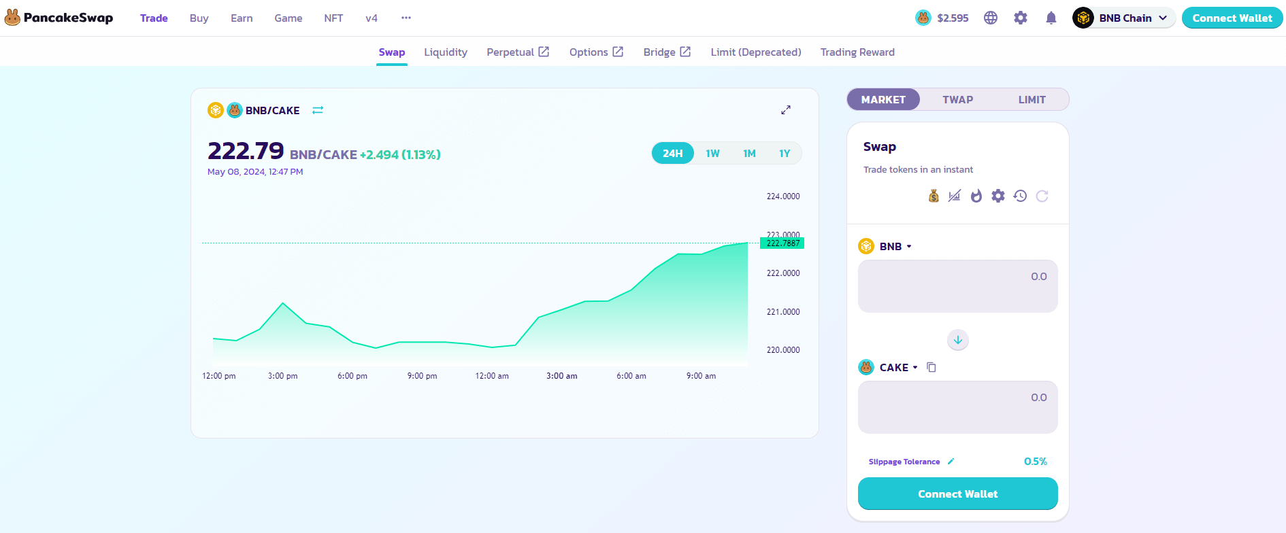1286x533 pixels.
Task: Open recent transactions history icon
Action: point(1020,196)
